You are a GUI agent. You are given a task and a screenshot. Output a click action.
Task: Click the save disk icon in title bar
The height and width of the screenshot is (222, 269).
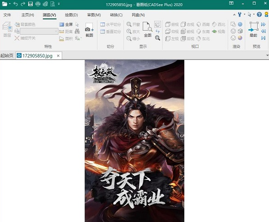tap(30, 4)
